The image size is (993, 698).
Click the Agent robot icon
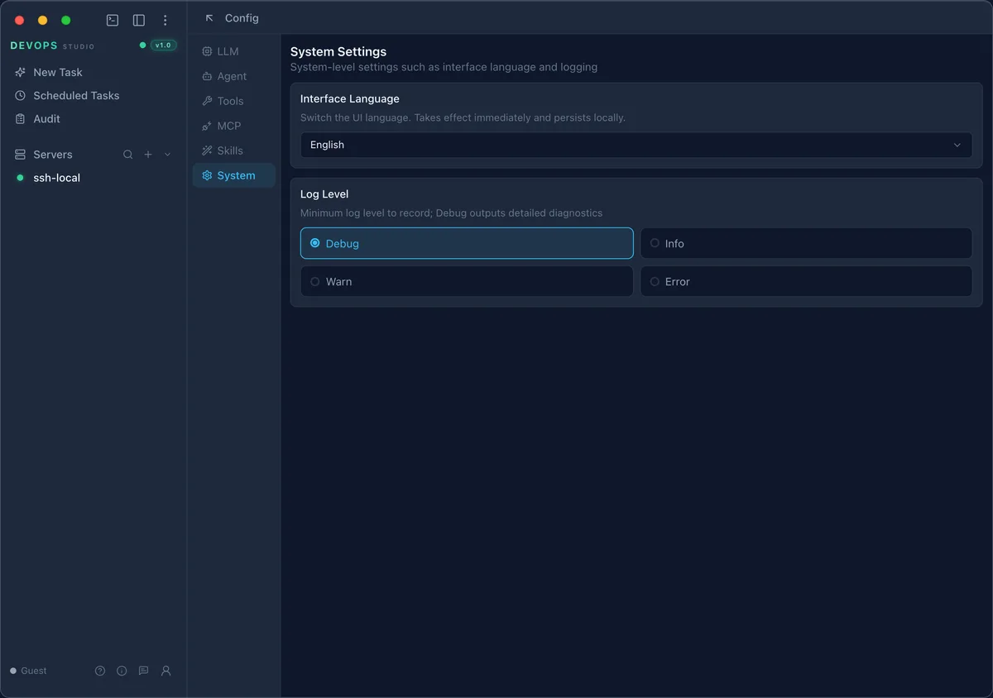tap(207, 76)
